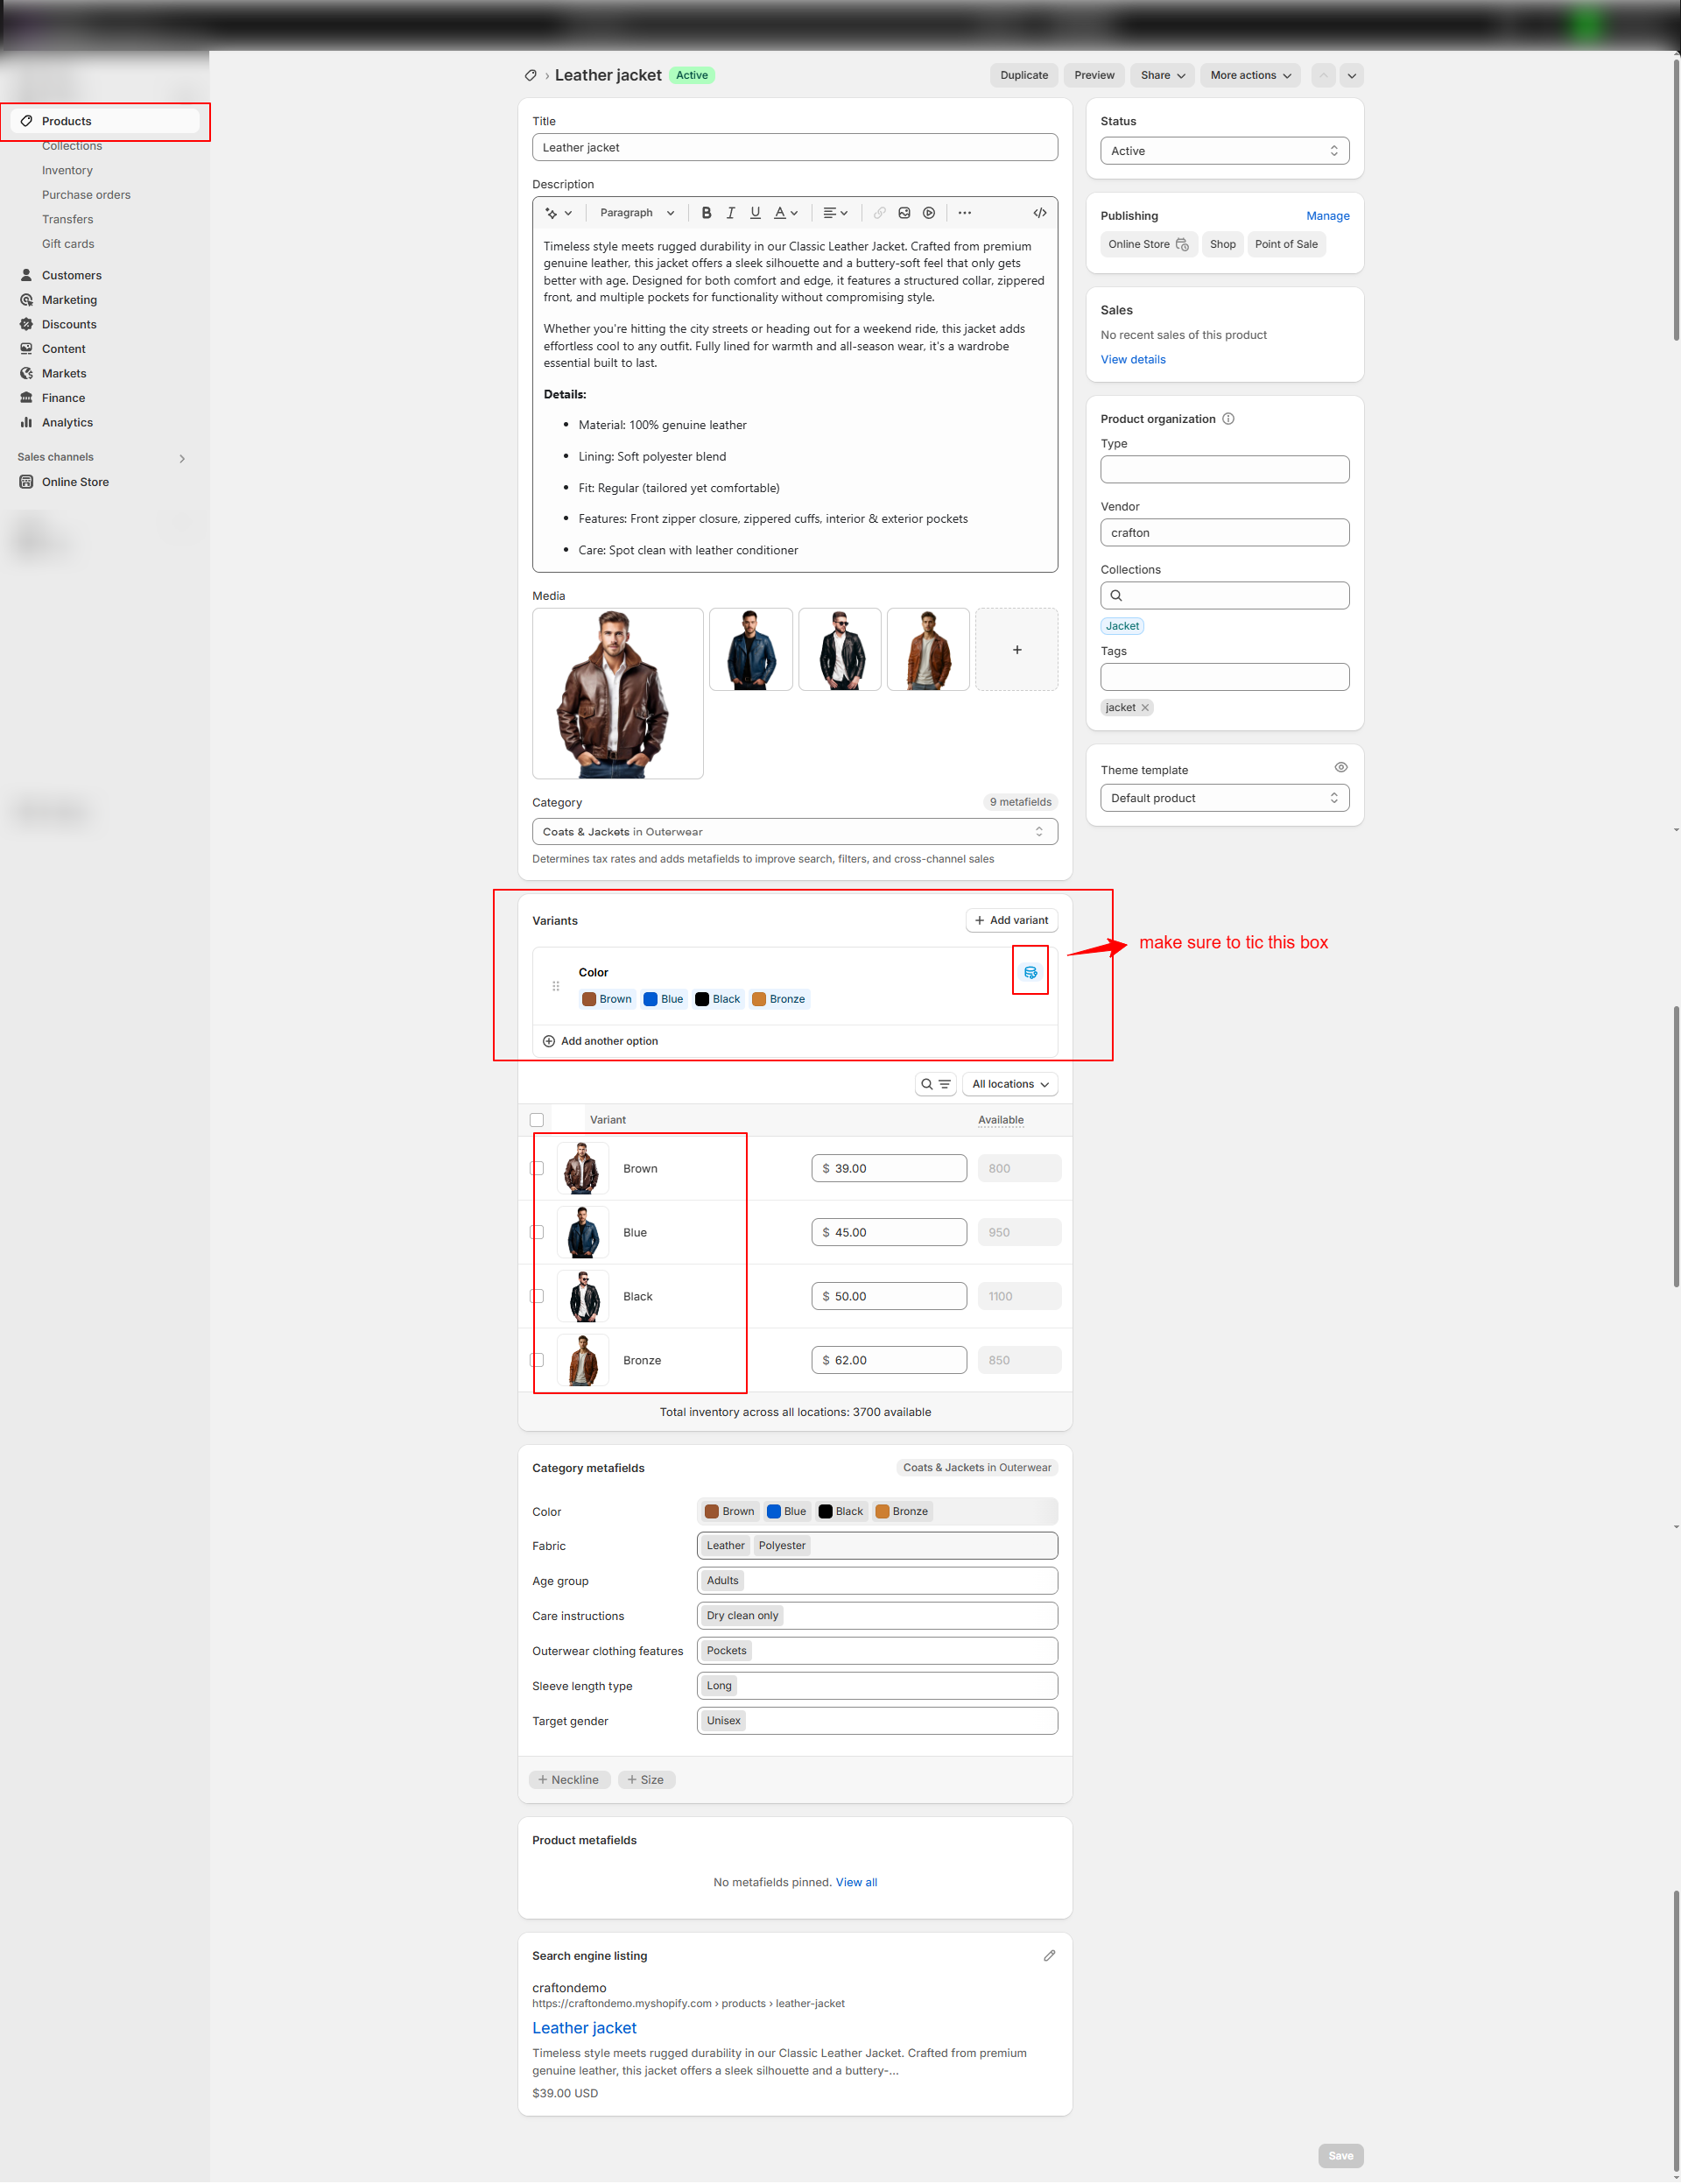This screenshot has width=1681, height=2184.
Task: Click the Italic formatting icon
Action: pyautogui.click(x=731, y=213)
